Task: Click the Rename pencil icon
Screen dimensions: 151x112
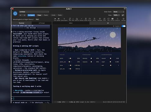Action: coord(82,19)
